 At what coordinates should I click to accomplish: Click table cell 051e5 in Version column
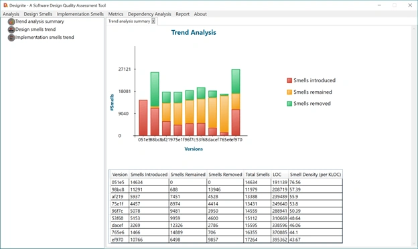pyautogui.click(x=120, y=183)
